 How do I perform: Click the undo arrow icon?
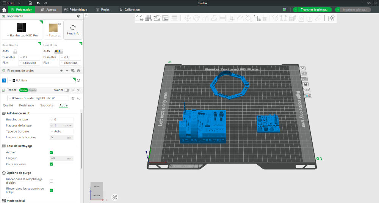(x=38, y=3)
